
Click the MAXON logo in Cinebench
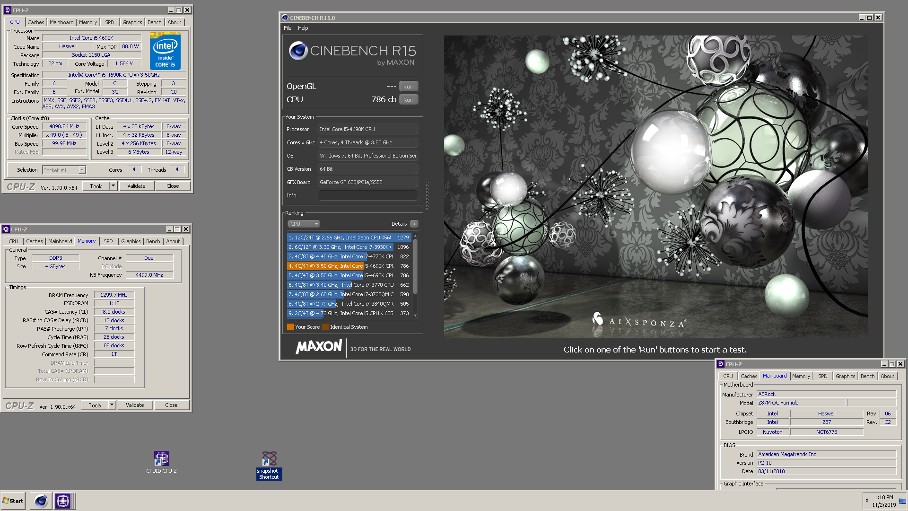point(319,347)
